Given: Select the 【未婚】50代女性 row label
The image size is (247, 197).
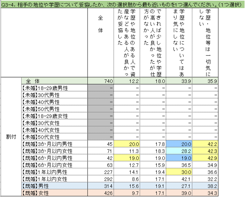Looking at the screenshot, I should (54, 137).
